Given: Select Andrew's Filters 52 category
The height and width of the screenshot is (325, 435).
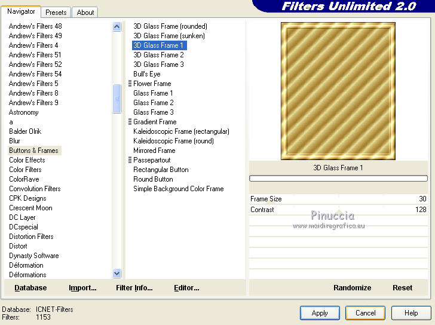Looking at the screenshot, I should tap(35, 65).
